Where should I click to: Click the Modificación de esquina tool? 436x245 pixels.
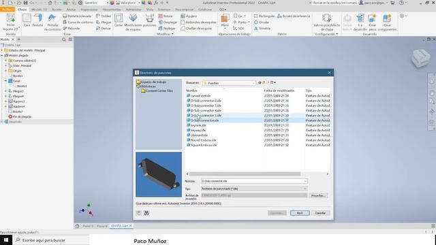click(x=133, y=22)
